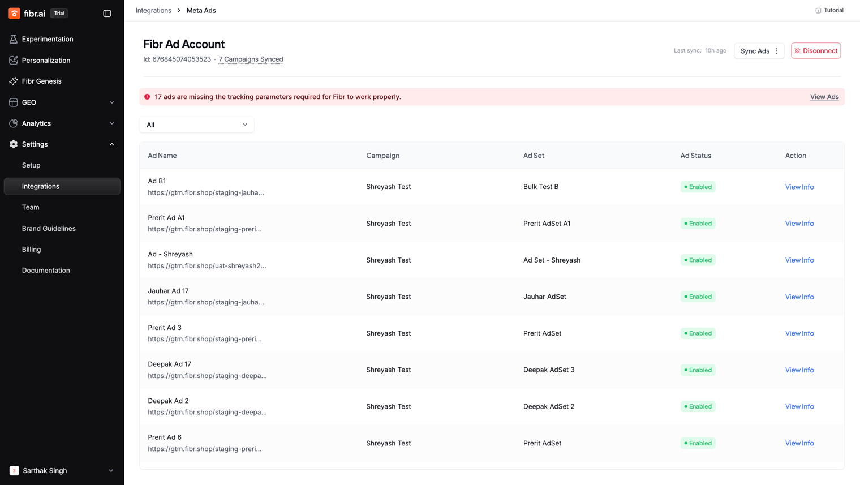Open View Info for Jauhar Ad 17
Image resolution: width=860 pixels, height=485 pixels.
[x=799, y=297]
